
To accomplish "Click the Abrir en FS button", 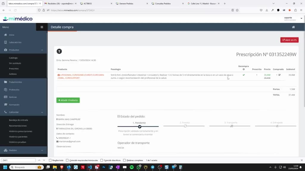I will (x=290, y=40).
